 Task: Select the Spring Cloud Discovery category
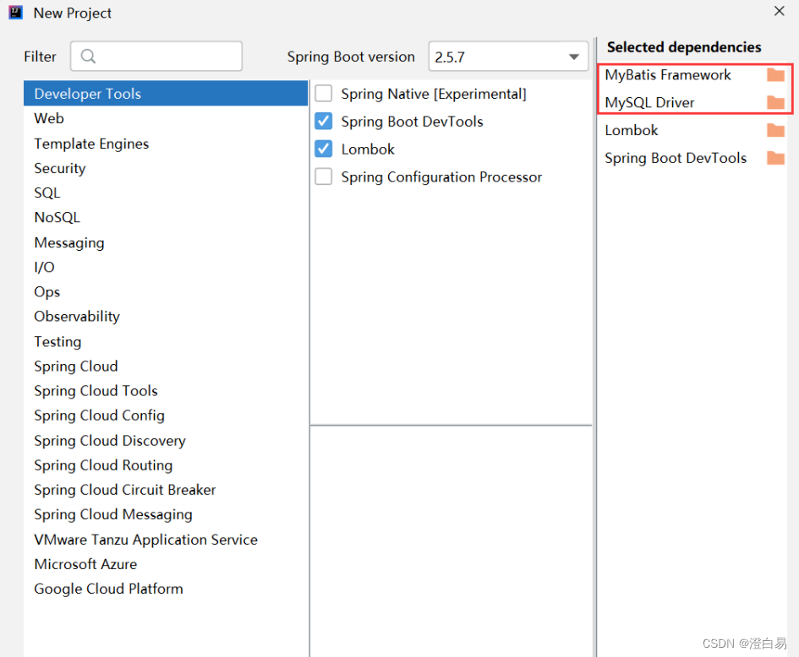[110, 440]
